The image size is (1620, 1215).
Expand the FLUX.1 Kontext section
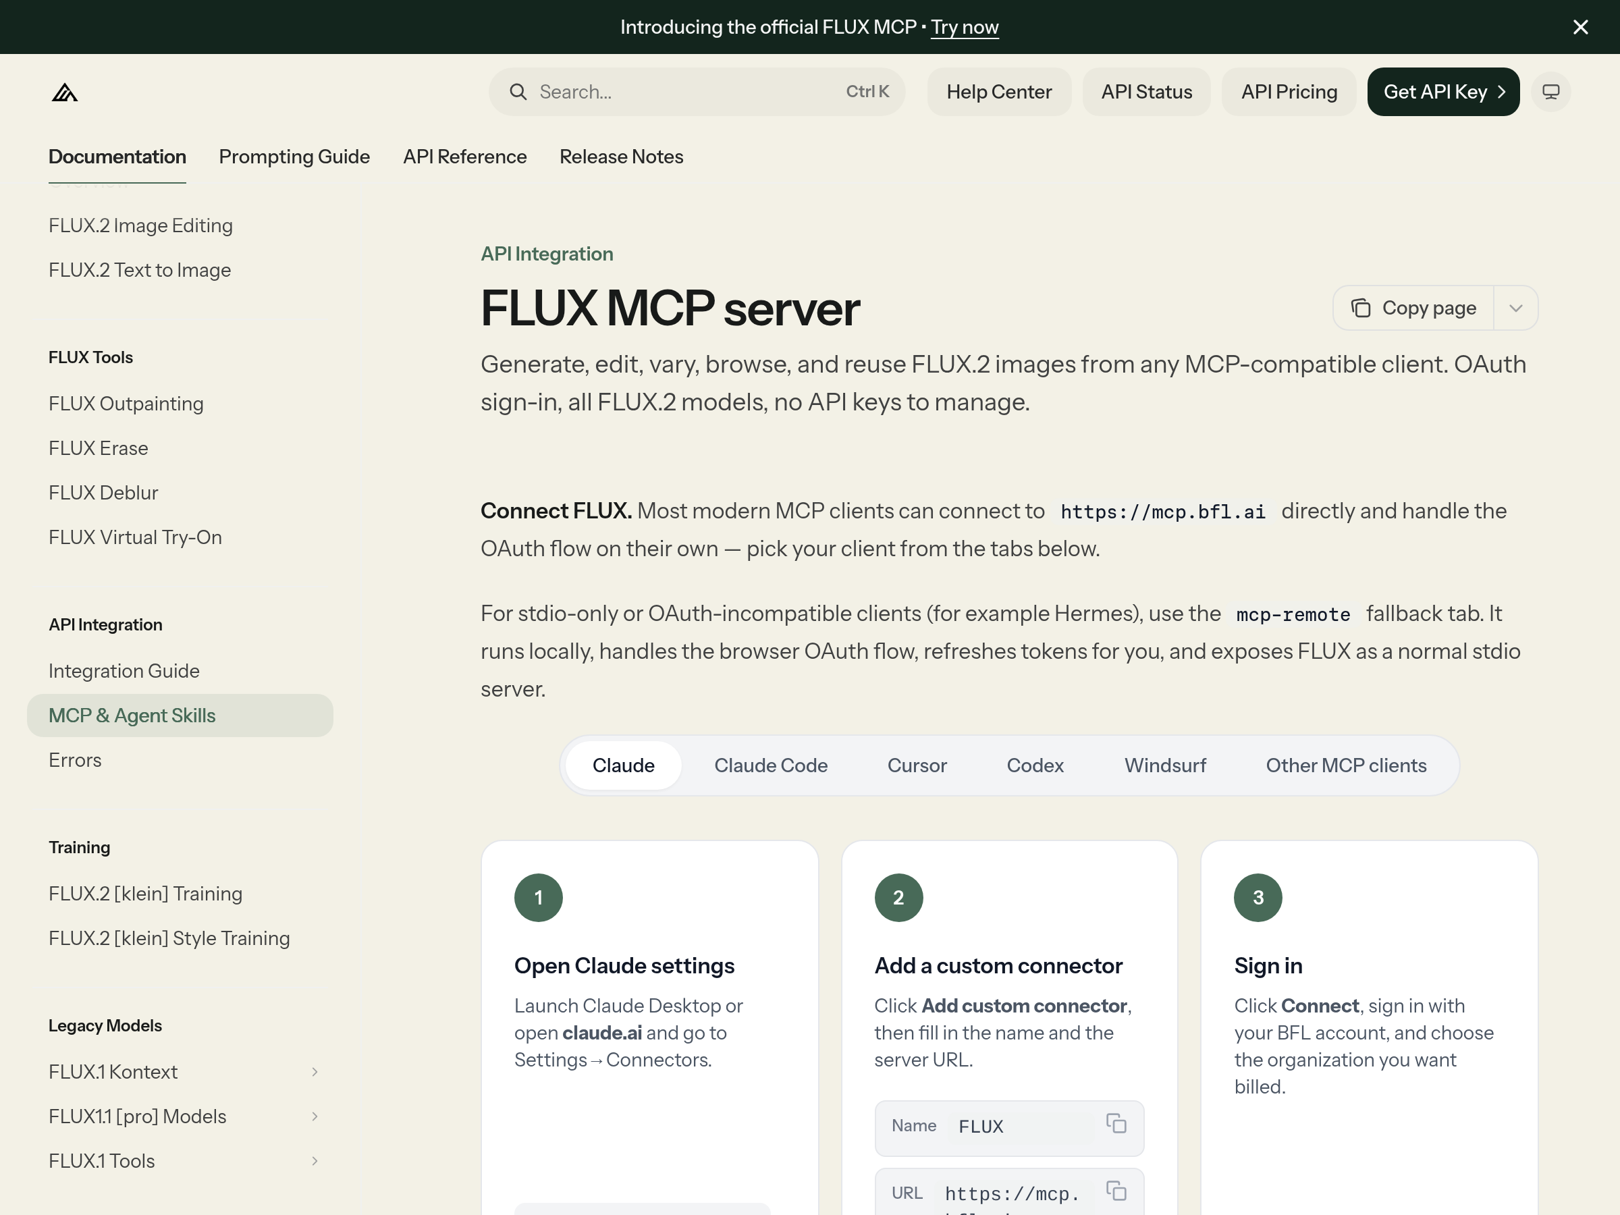[315, 1071]
